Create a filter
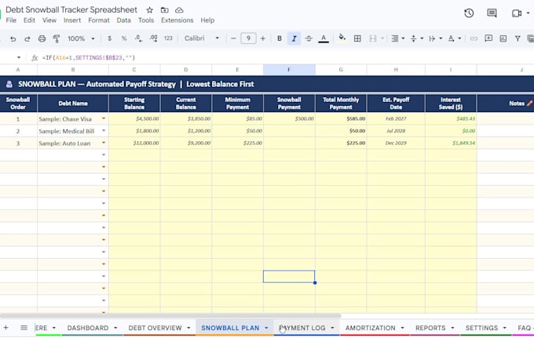This screenshot has height=338, width=534. pos(518,38)
